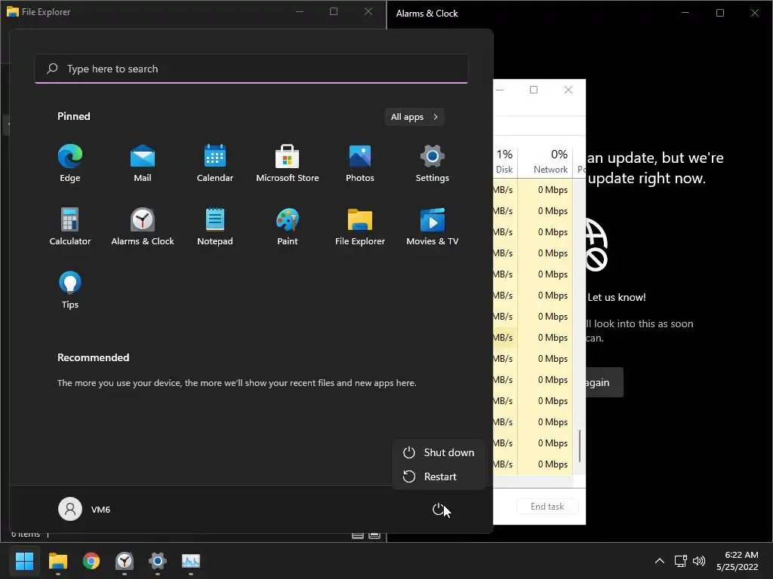Click the Type here to search box
Screen dimensions: 773x579
(x=251, y=69)
